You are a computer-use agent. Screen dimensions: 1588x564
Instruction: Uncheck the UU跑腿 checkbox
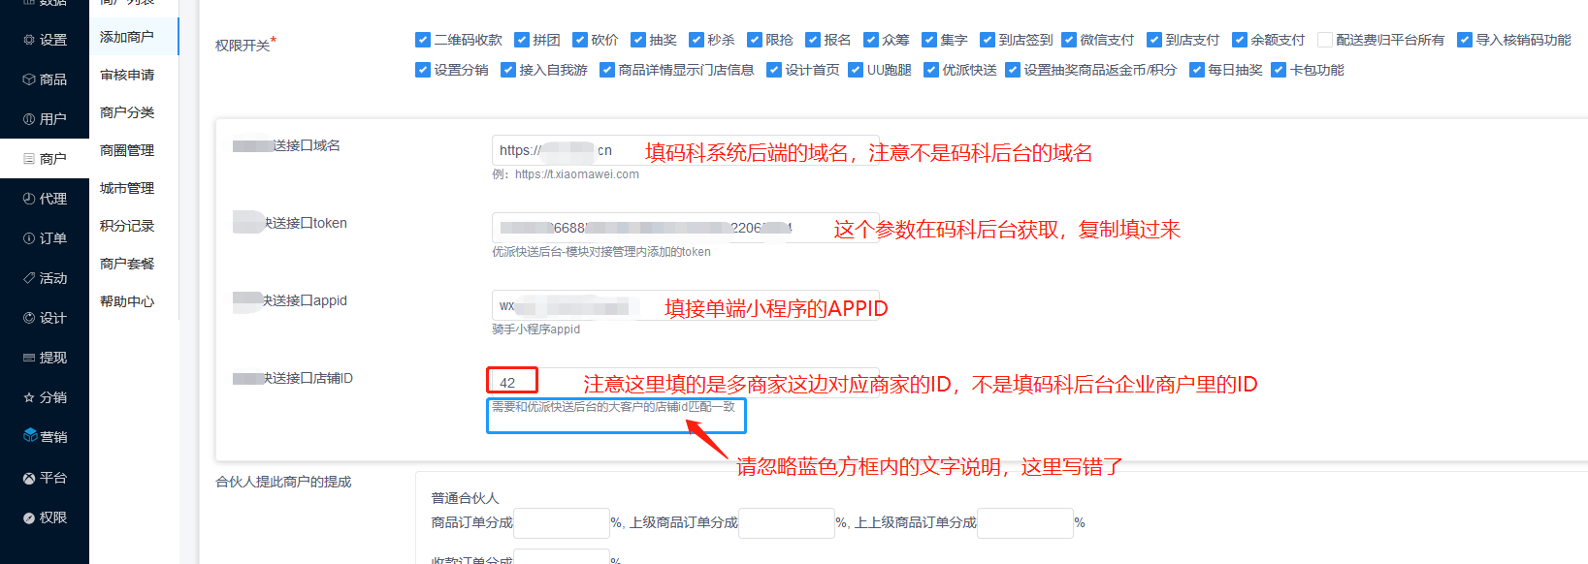pos(856,70)
